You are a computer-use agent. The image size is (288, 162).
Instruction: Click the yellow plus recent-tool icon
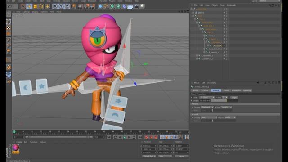pyautogui.click(x=47, y=6)
